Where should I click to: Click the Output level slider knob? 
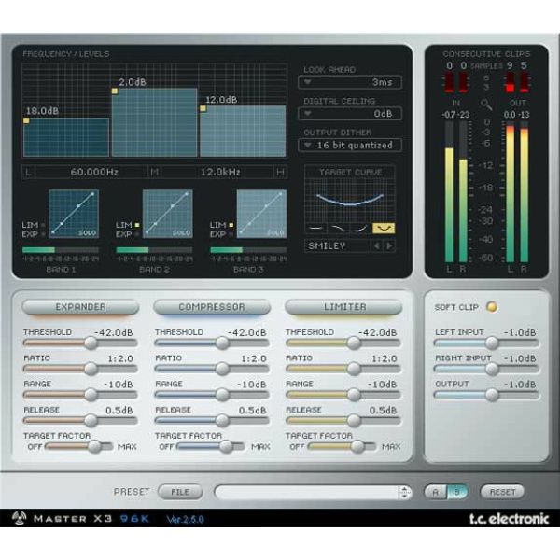tap(492, 395)
